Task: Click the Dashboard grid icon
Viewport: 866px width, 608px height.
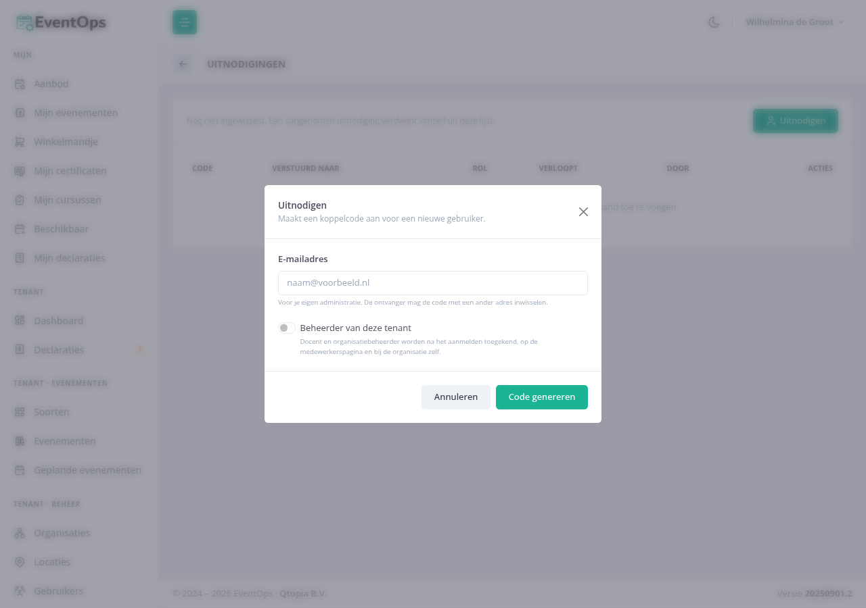Action: coord(20,321)
